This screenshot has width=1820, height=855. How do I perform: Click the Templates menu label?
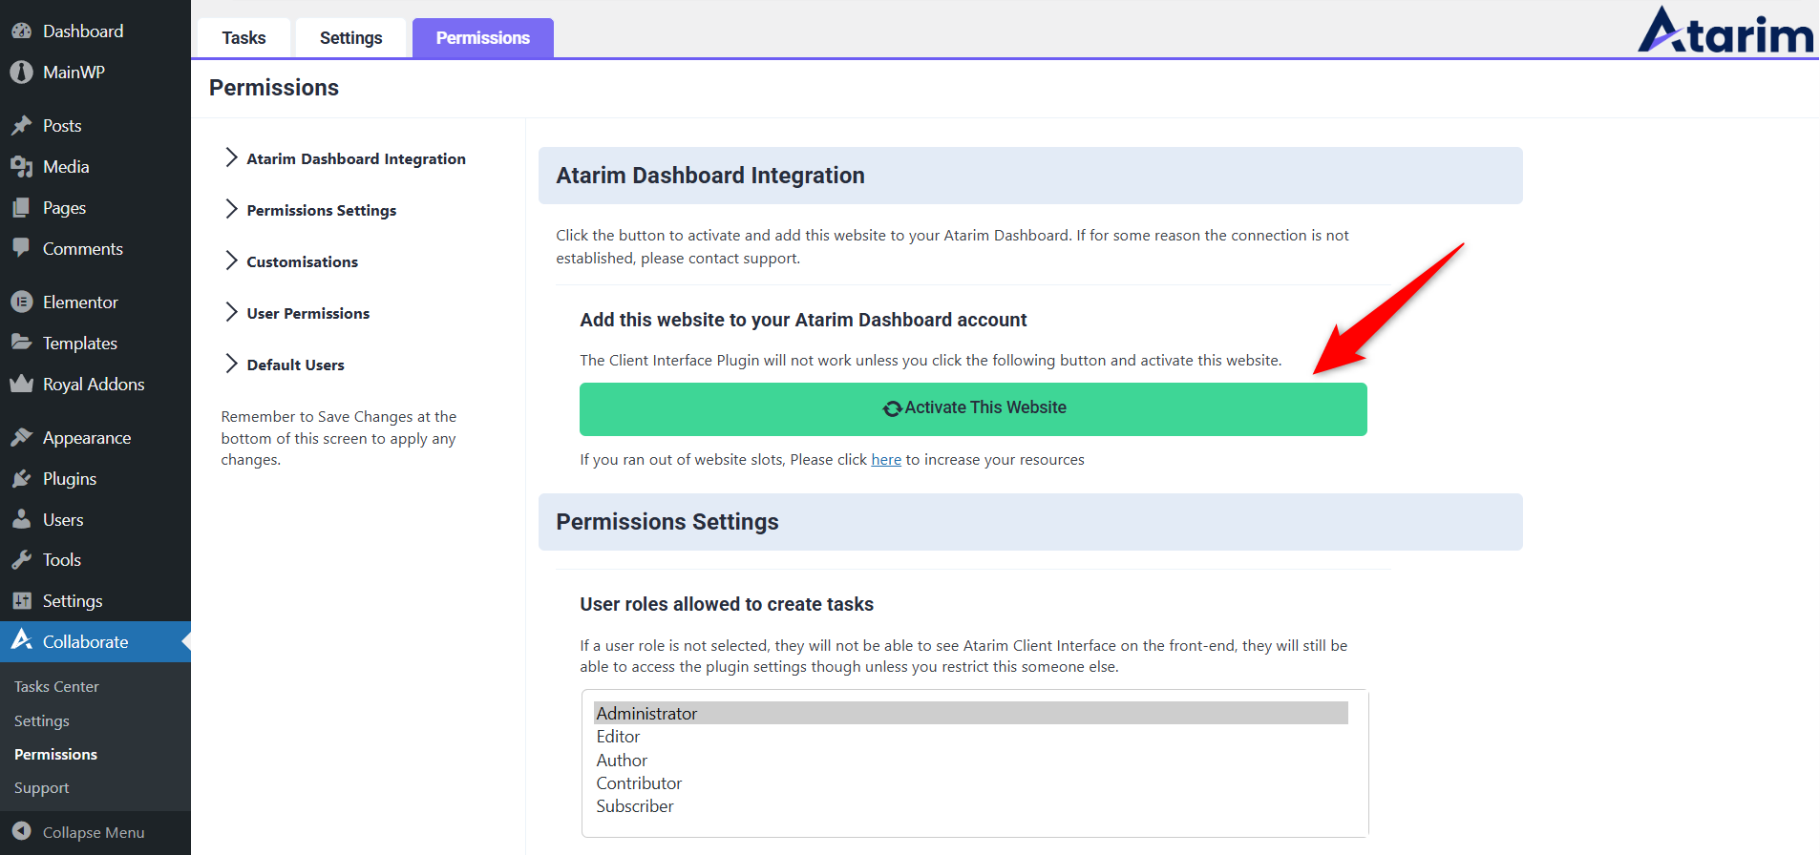pos(80,343)
